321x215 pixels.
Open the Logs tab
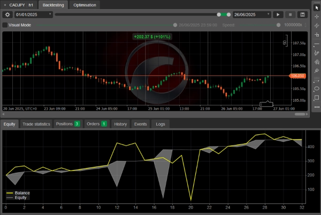[x=160, y=124]
